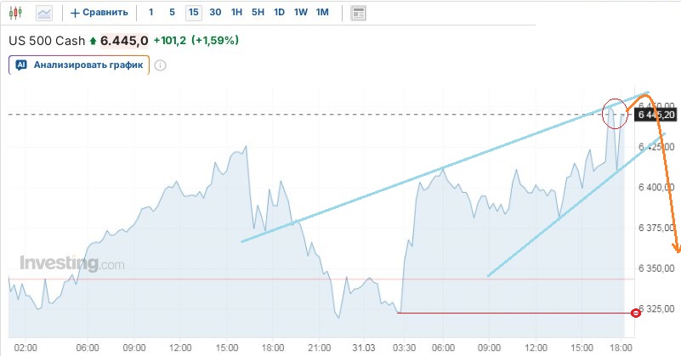Choose the 1M timeframe
The height and width of the screenshot is (356, 681).
tap(321, 13)
